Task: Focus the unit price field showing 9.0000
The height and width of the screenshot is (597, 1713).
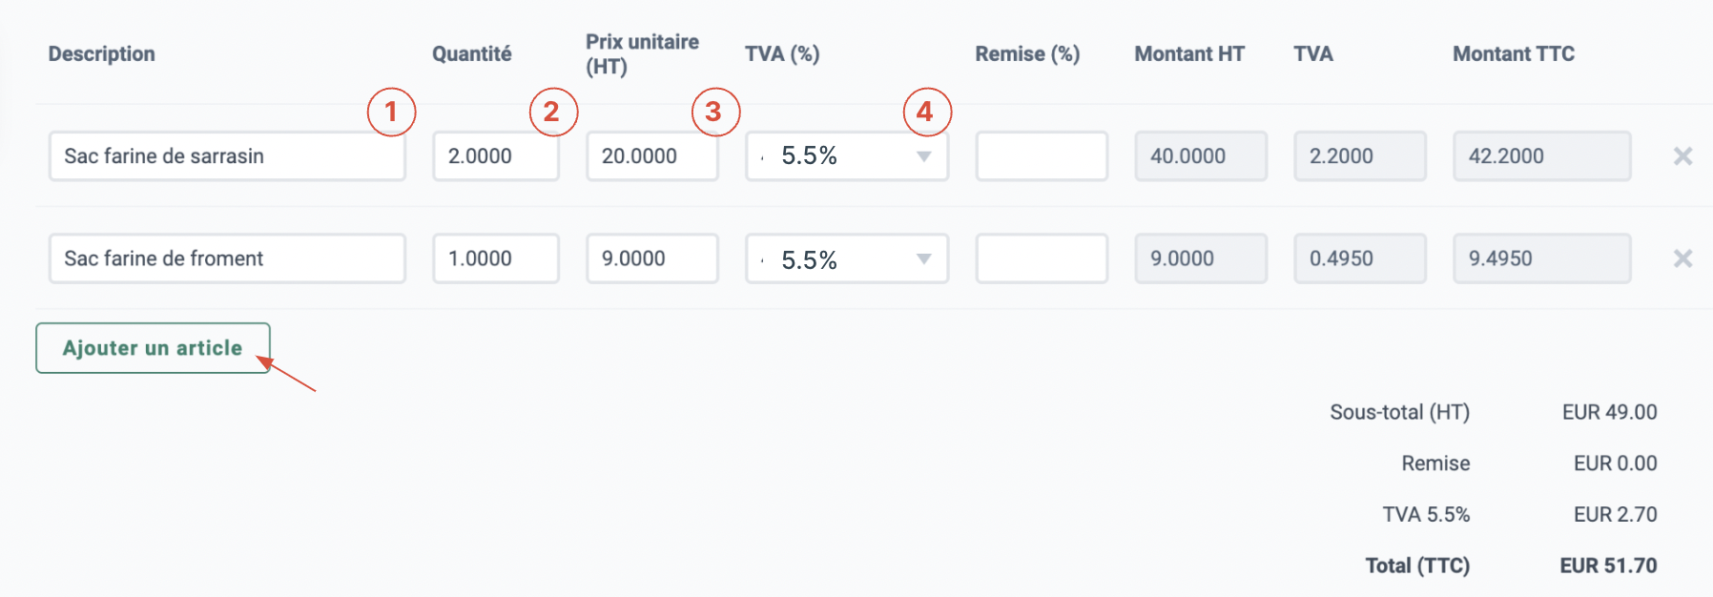Action: pos(652,258)
